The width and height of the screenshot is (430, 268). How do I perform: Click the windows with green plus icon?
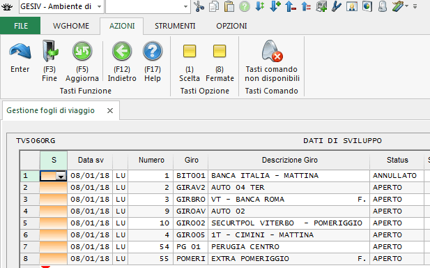[321, 6]
